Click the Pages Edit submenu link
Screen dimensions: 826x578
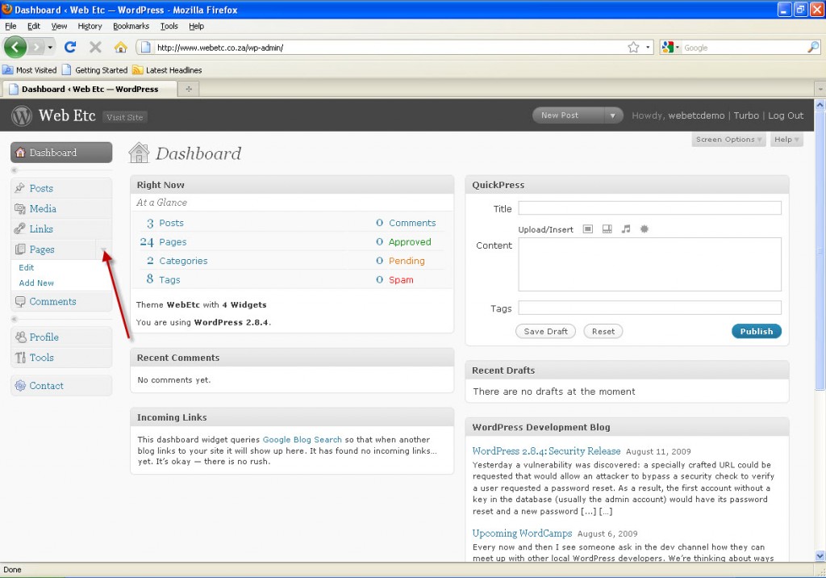[x=27, y=267]
